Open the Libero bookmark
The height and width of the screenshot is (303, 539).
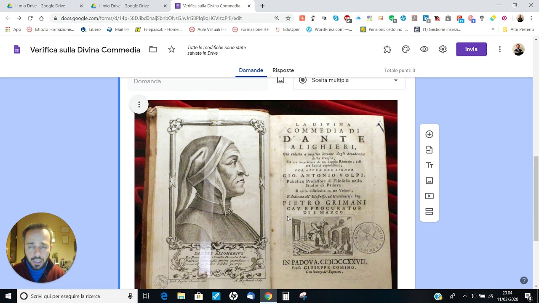pyautogui.click(x=91, y=29)
